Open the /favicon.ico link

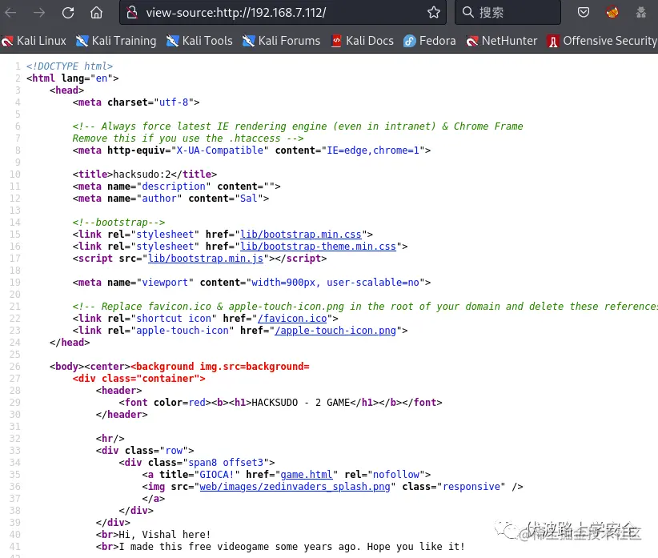click(292, 319)
